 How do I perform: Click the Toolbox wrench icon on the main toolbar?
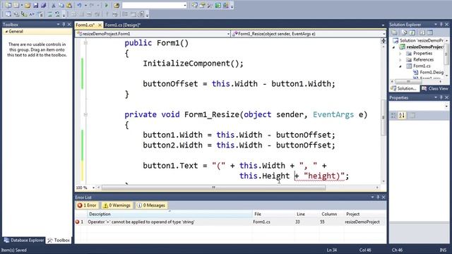click(210, 5)
